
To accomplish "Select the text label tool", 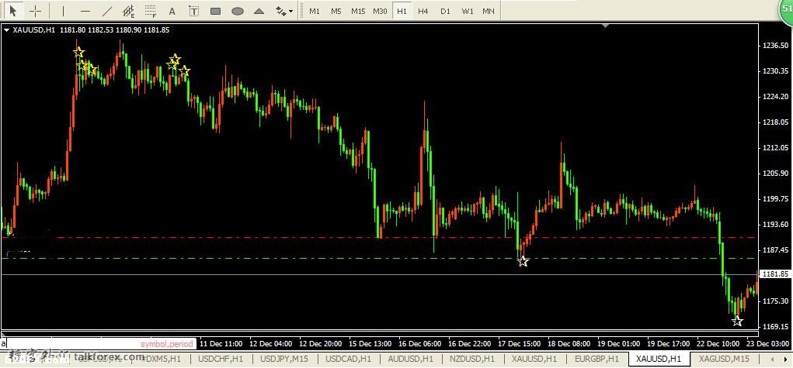I will tap(193, 11).
